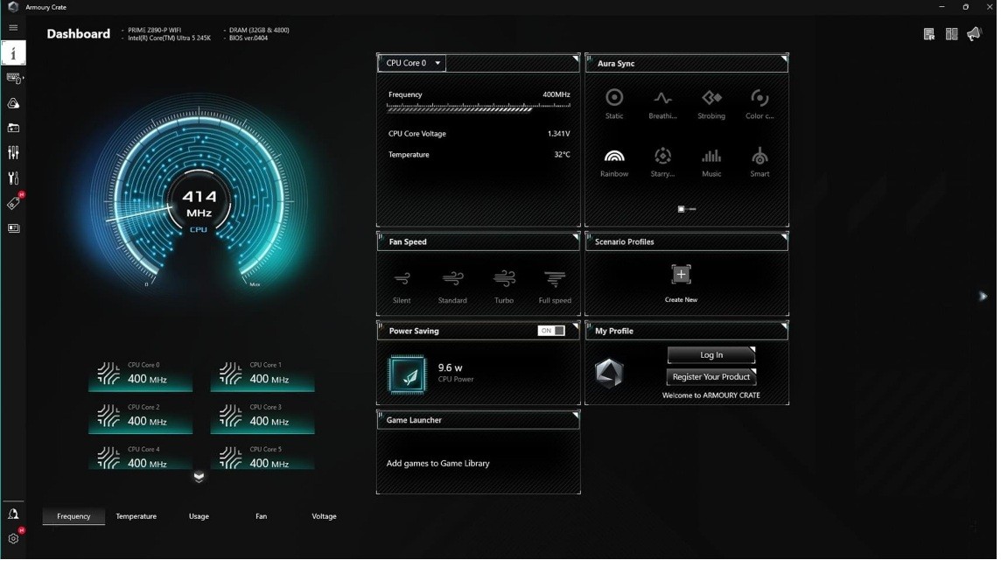Open the CPU Core 0 dropdown
Viewport: 1008px width, 567px height.
tap(412, 63)
